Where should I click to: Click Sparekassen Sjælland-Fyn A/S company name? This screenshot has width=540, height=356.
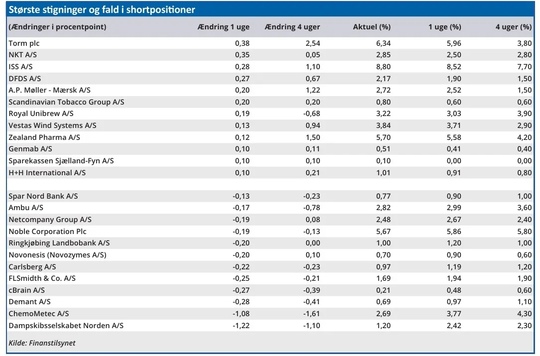point(61,161)
